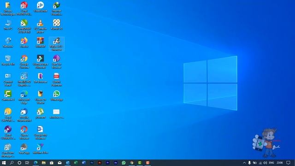This screenshot has width=295, height=166.
Task: Switch to Photoshop on the taskbar
Action: point(92,163)
